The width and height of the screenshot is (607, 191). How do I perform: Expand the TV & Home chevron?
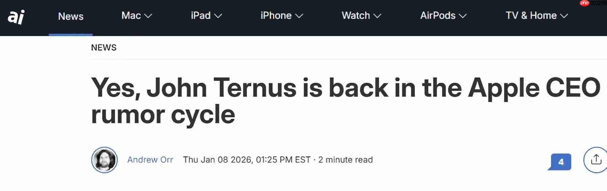(x=564, y=16)
